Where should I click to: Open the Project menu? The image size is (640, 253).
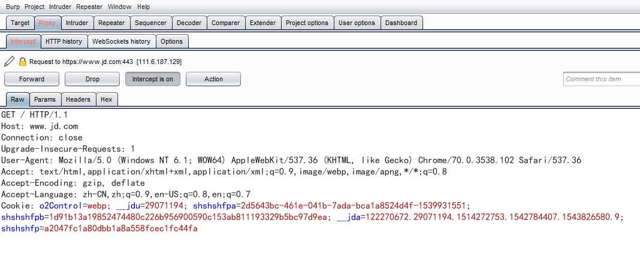34,7
